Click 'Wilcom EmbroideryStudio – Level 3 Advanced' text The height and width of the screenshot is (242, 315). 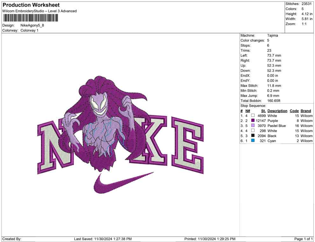tap(39, 11)
